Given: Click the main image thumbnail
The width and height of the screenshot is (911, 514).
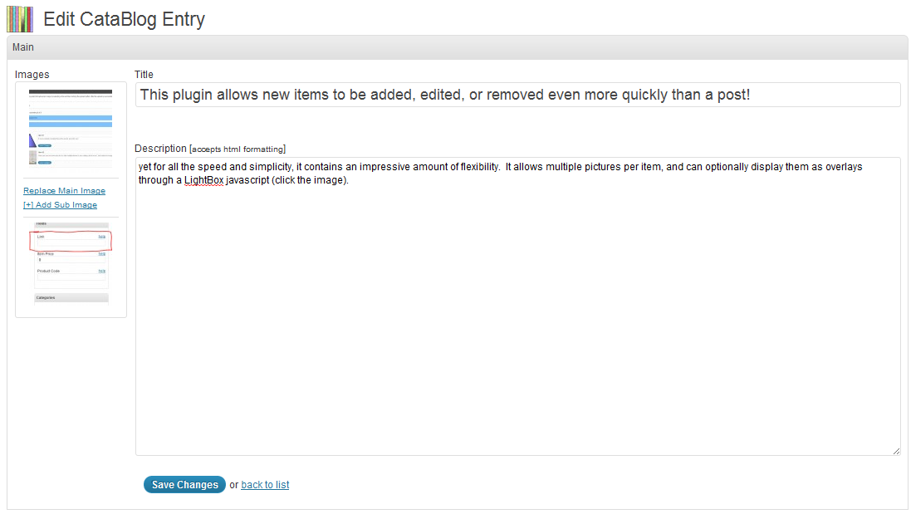Looking at the screenshot, I should tap(71, 128).
